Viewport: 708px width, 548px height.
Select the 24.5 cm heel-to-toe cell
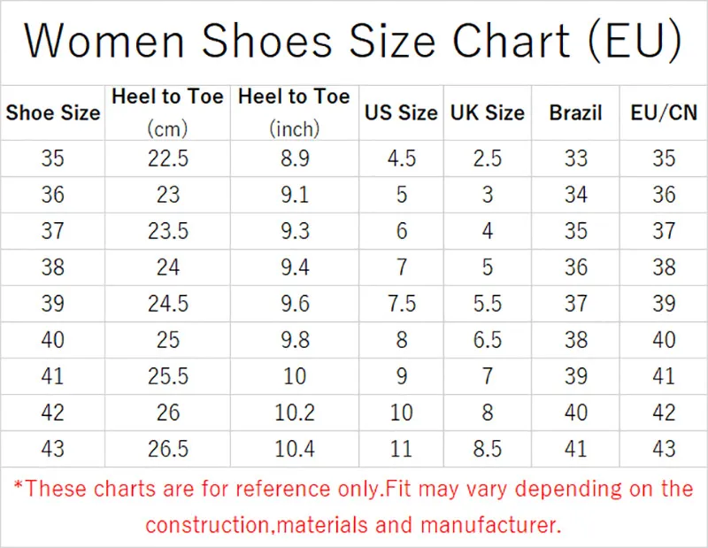168,304
